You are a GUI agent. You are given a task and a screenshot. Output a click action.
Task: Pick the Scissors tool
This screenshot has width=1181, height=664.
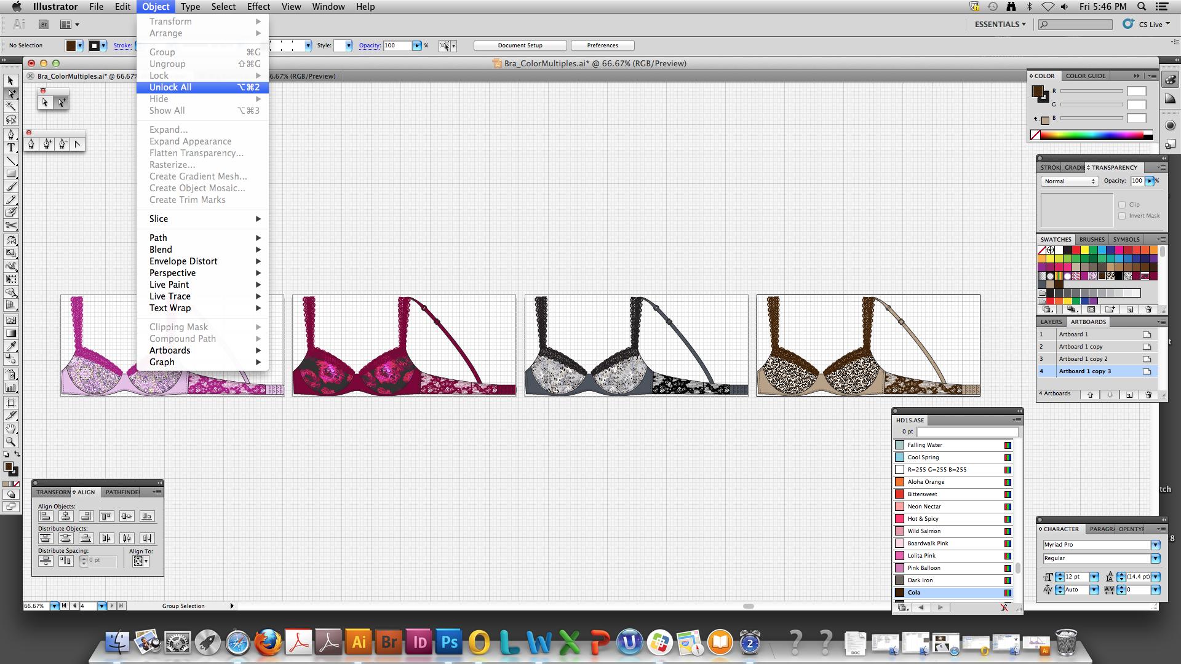[10, 226]
